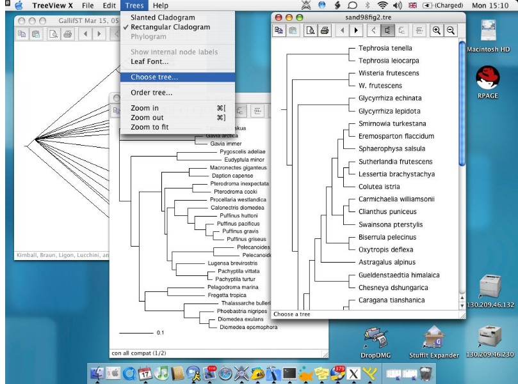The height and width of the screenshot is (384, 518).
Task: Click sand98fig2 vertical scrollbar thumb
Action: point(462,103)
